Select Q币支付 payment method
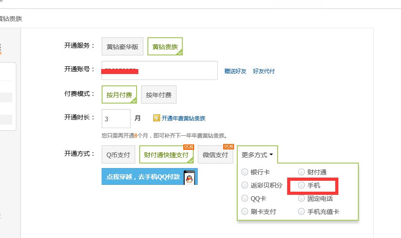 (118, 154)
